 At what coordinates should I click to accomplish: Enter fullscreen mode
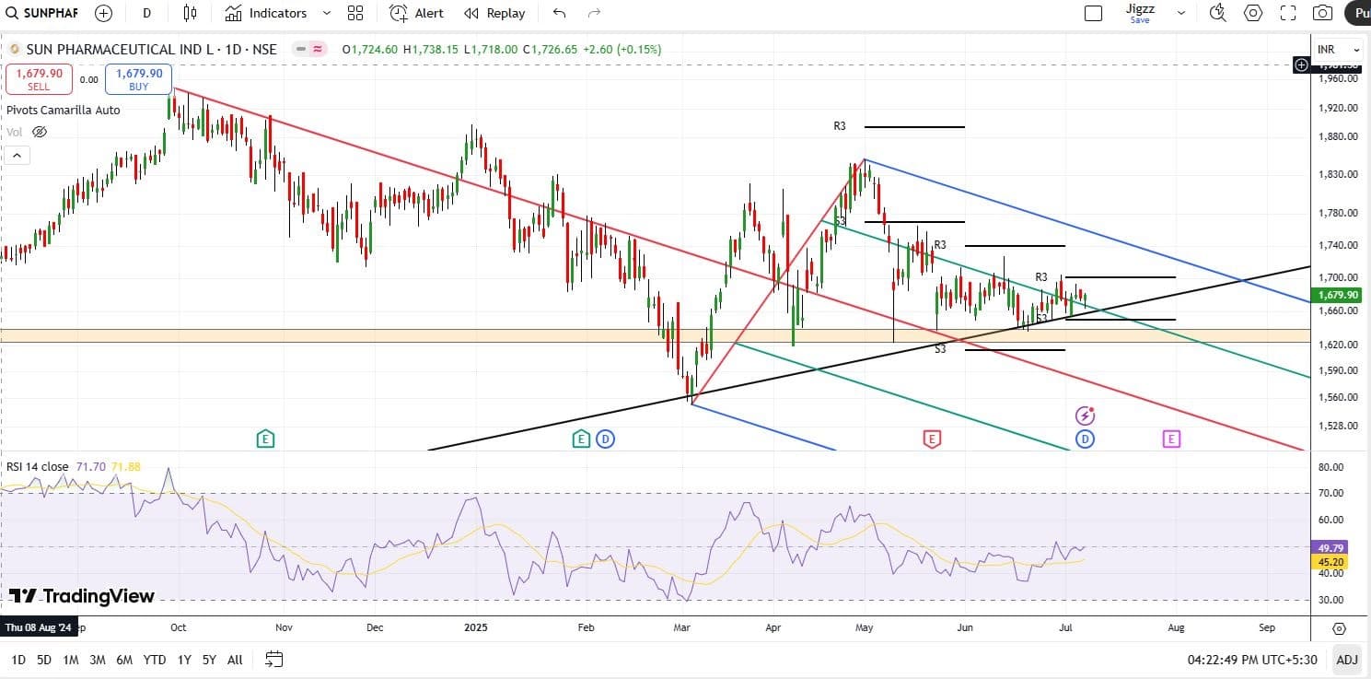(1288, 13)
